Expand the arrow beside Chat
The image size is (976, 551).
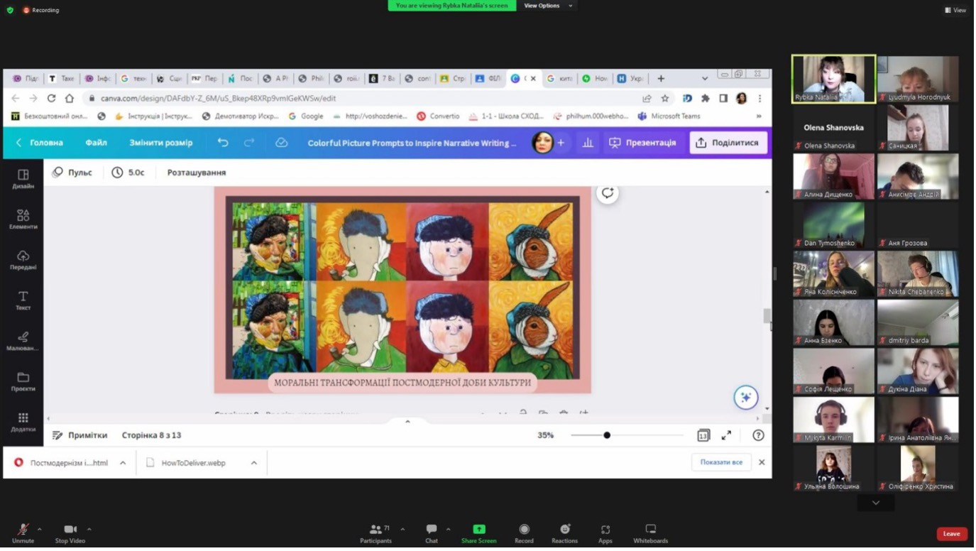pos(448,529)
